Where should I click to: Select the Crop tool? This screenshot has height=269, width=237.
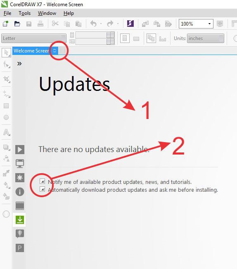[x=7, y=79]
